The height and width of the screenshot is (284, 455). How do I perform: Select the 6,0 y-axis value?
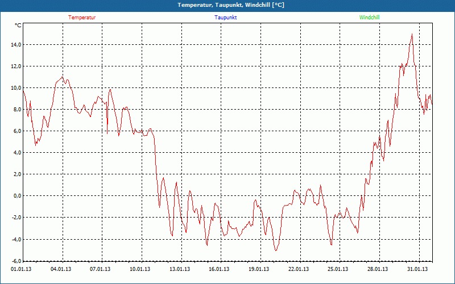coord(17,131)
